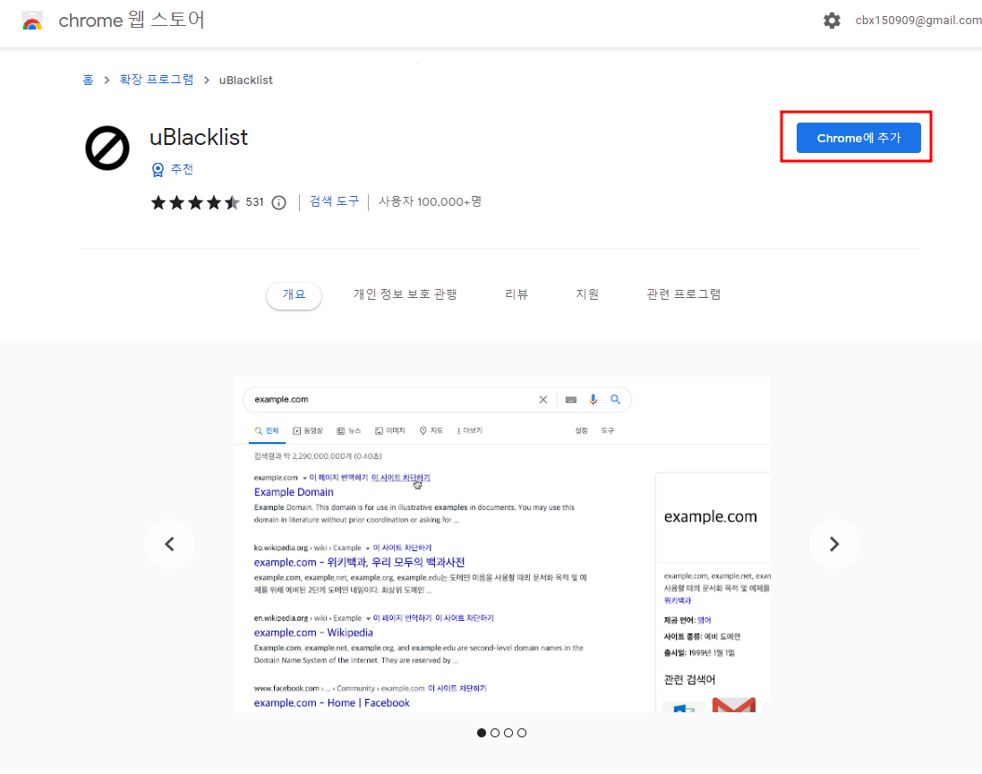Click the Chrome에 추가 button
The height and width of the screenshot is (774, 982).
(858, 138)
